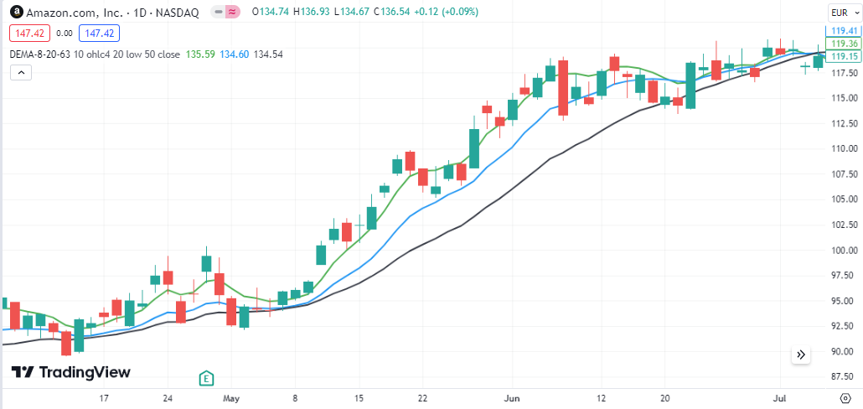
Task: Click the dark 119.15 price axis label
Action: tap(845, 56)
